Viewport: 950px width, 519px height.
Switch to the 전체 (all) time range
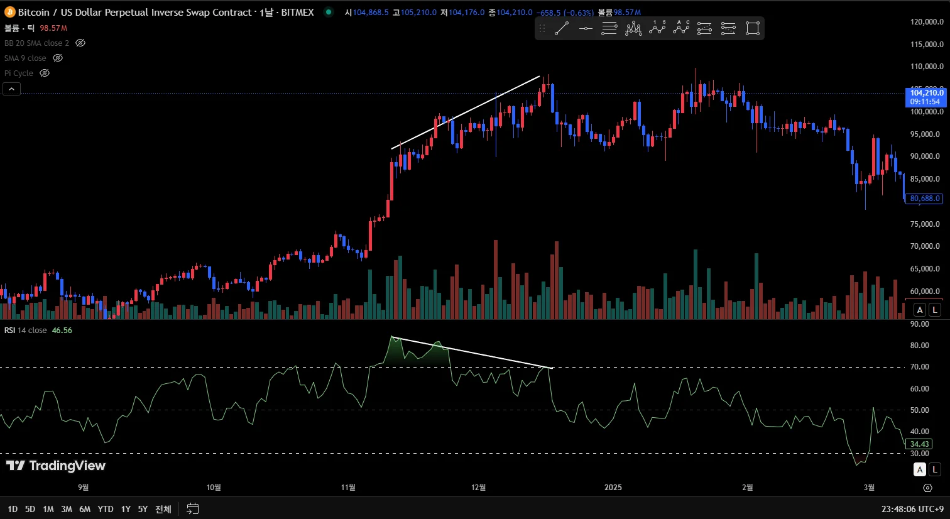163,509
